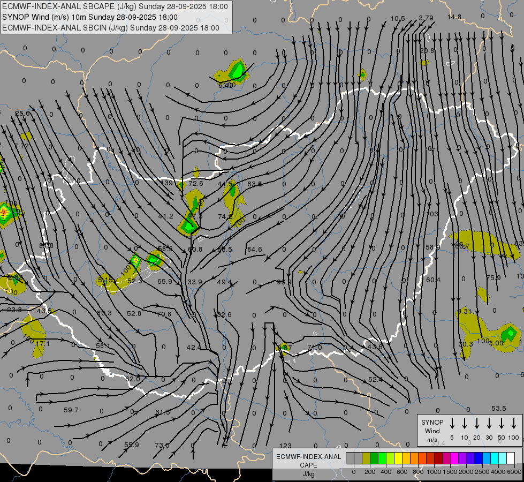The width and height of the screenshot is (524, 482).
Task: Click the 75.9 value on the map
Action: pyautogui.click(x=493, y=277)
